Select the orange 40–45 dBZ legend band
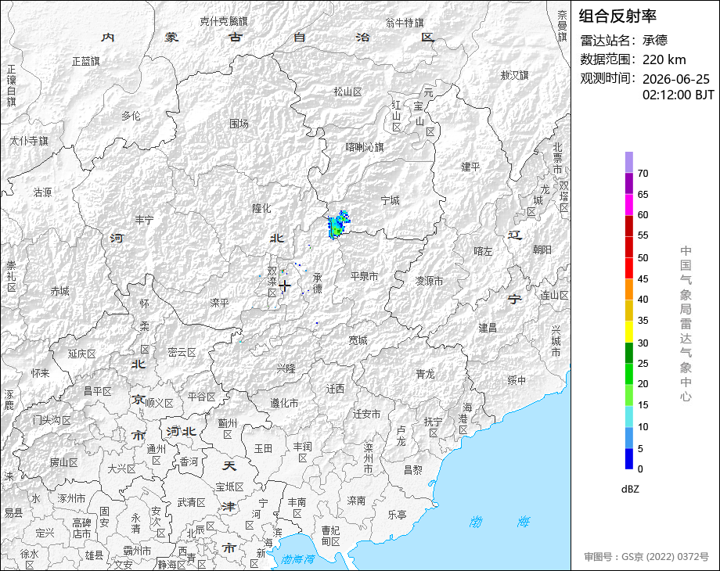 629,289
